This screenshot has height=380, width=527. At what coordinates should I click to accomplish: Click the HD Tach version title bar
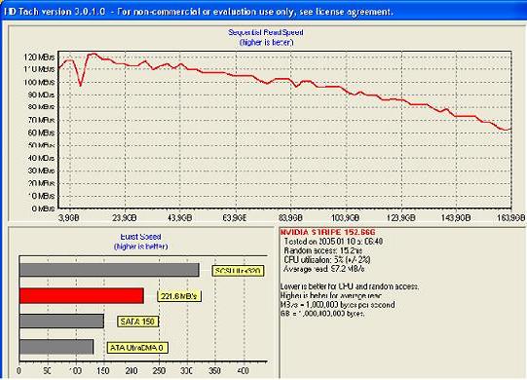[263, 12]
